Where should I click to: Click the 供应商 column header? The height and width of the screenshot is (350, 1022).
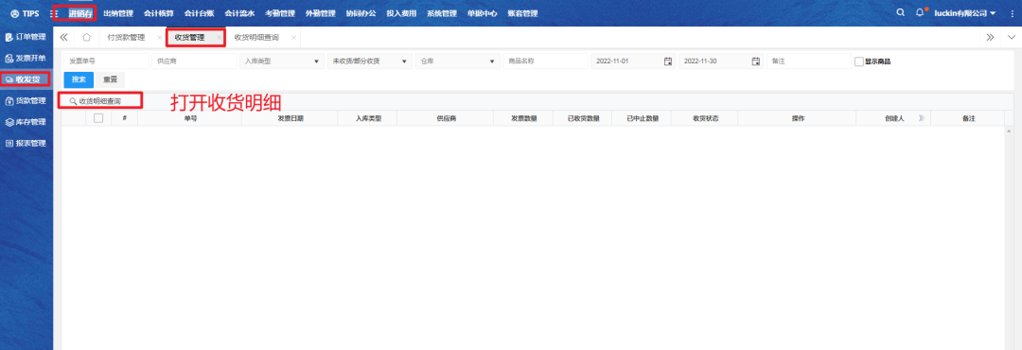pos(446,118)
